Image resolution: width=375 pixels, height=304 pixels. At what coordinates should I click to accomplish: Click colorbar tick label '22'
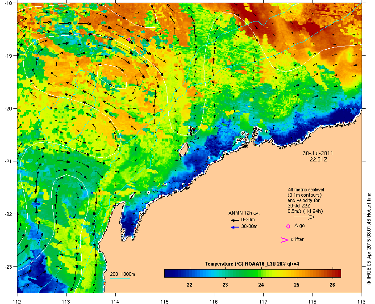coord(189,285)
